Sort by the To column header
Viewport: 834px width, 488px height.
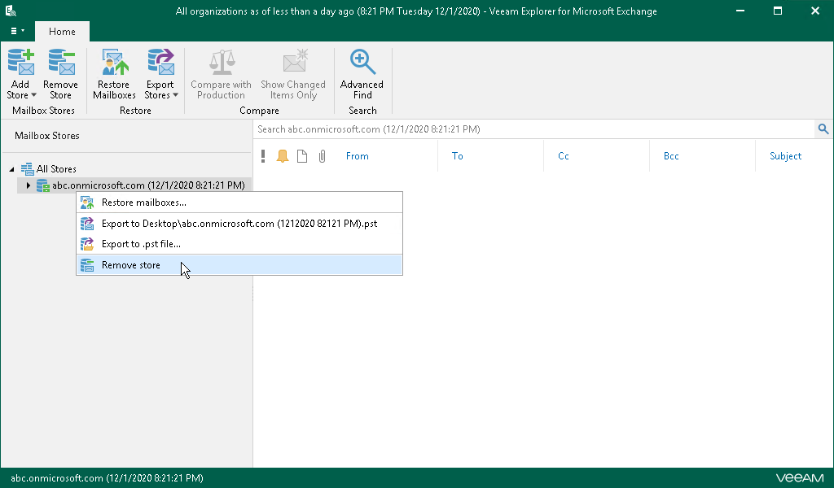point(458,156)
